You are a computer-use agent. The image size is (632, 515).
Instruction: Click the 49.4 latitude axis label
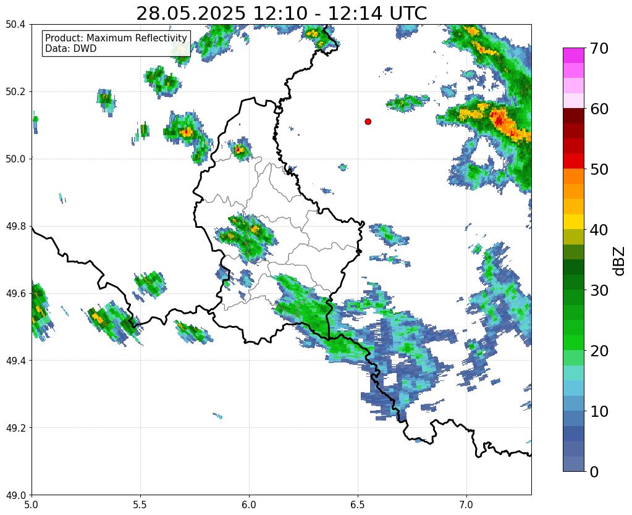[15, 361]
